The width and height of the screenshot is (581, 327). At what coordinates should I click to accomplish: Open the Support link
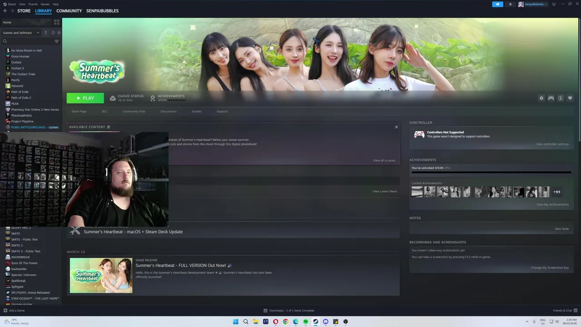[x=222, y=111]
